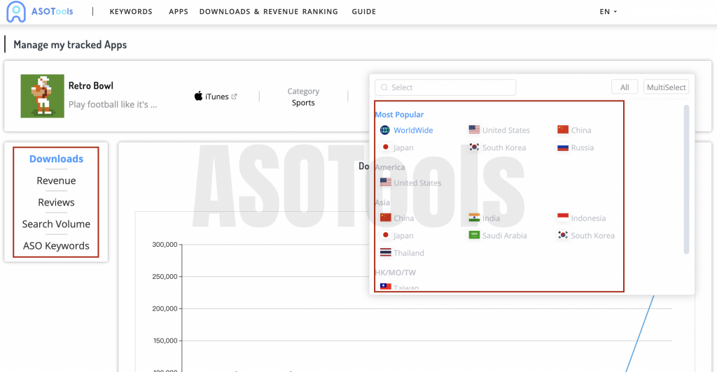Open the KEYWORDS menu

point(131,12)
